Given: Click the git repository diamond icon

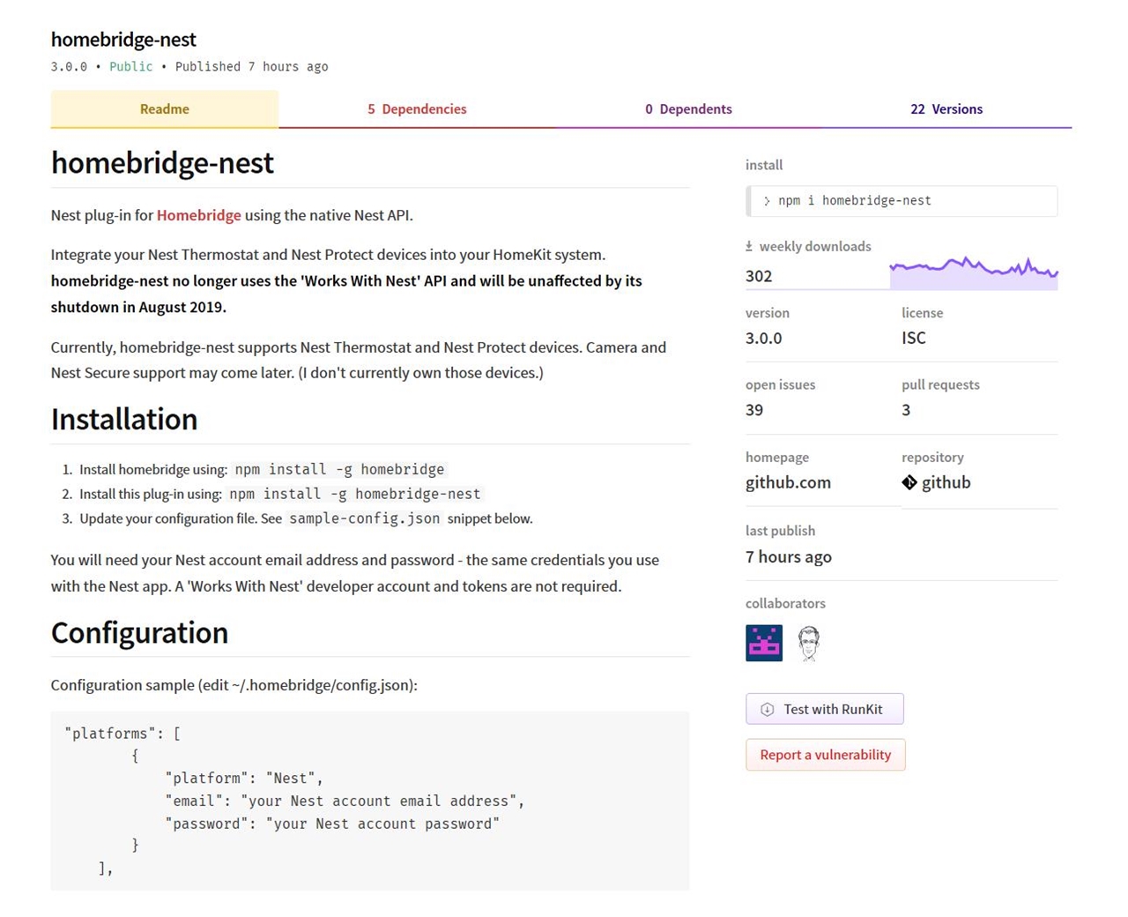Looking at the screenshot, I should [x=909, y=482].
